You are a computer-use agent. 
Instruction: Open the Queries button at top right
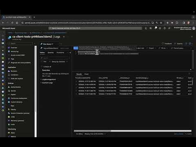point(178,44)
